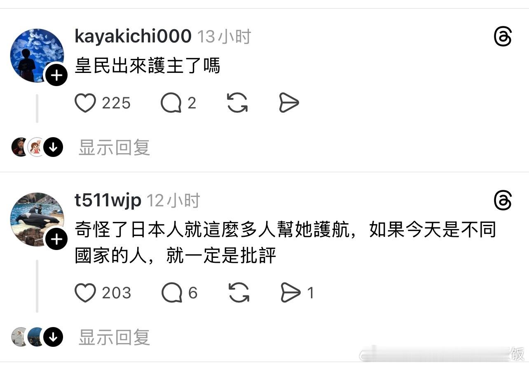Repost kayakichi000's comment with the repost icon
529x367 pixels.
coord(238,103)
